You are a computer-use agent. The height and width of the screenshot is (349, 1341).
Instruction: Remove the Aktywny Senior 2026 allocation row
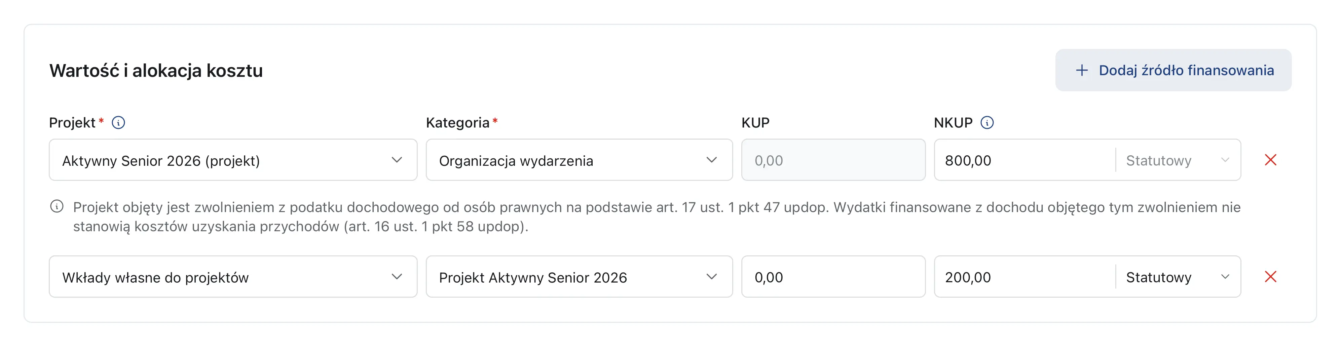(1270, 160)
